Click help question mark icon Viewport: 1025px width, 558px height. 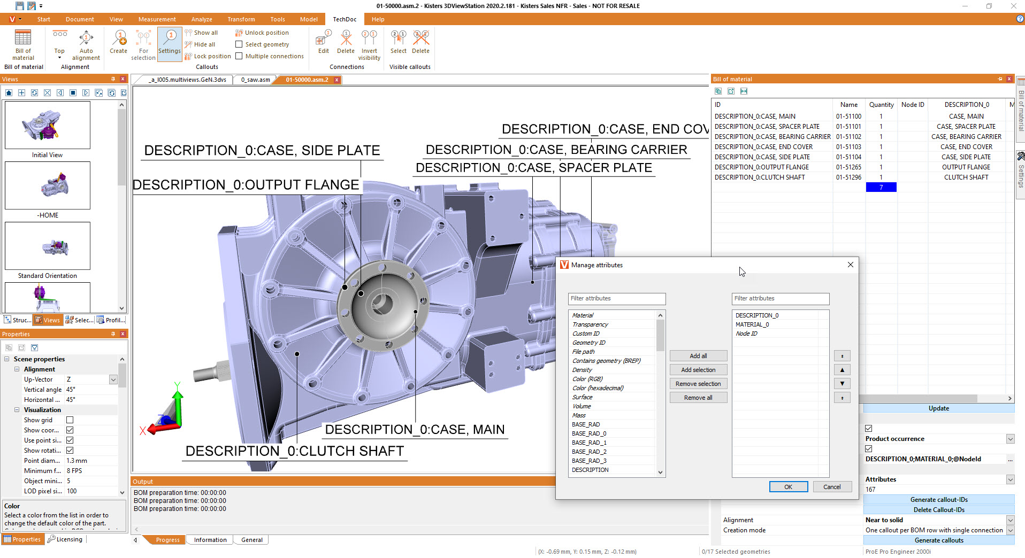point(1020,19)
